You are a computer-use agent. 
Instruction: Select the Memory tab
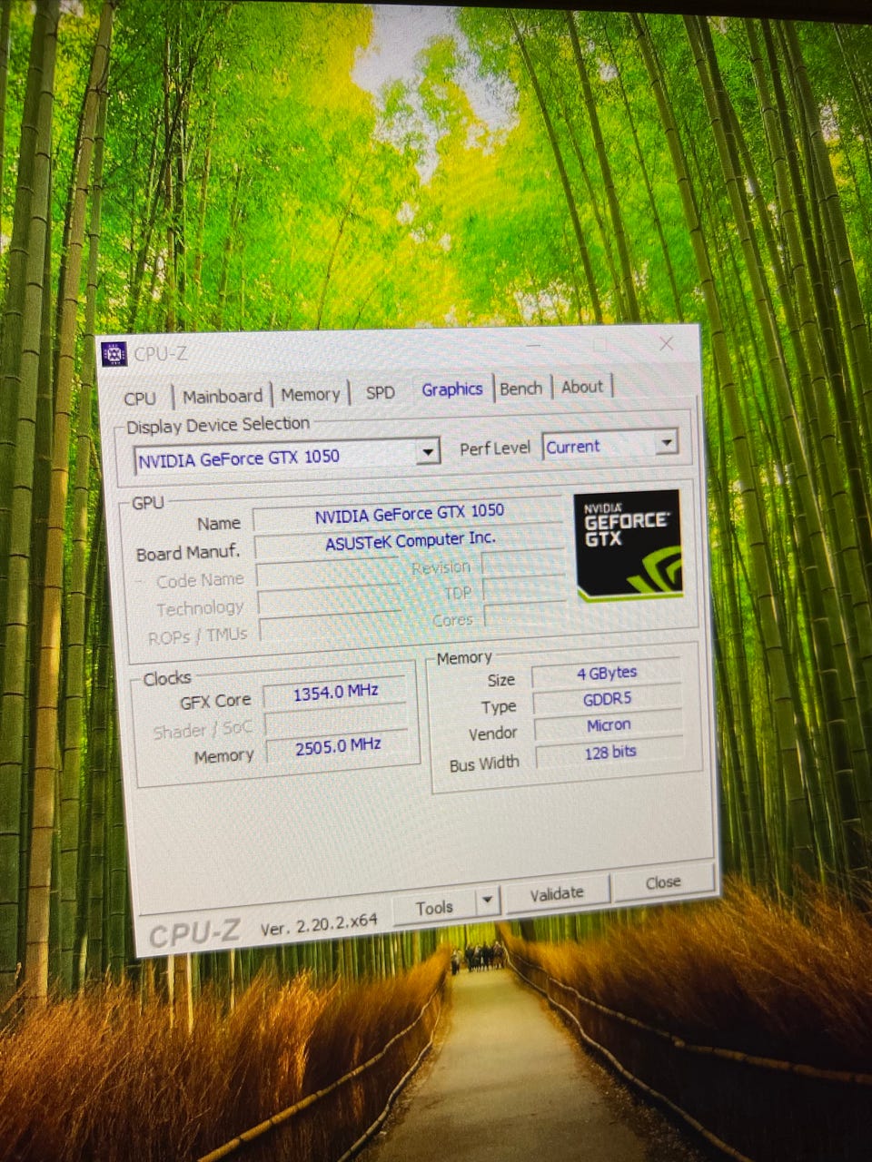pos(310,394)
